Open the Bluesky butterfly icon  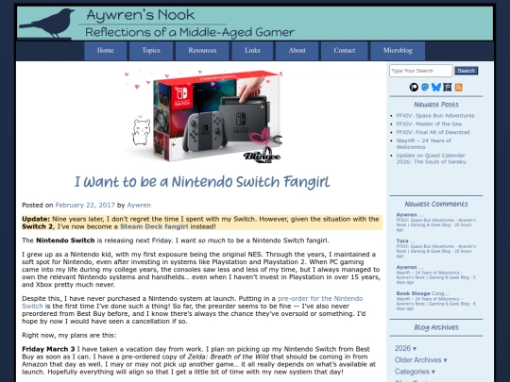[435, 87]
